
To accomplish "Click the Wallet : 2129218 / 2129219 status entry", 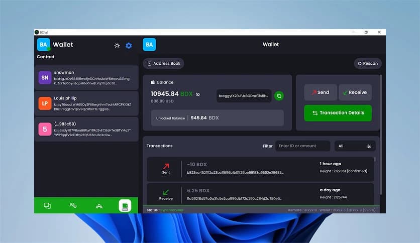I will coord(347,210).
